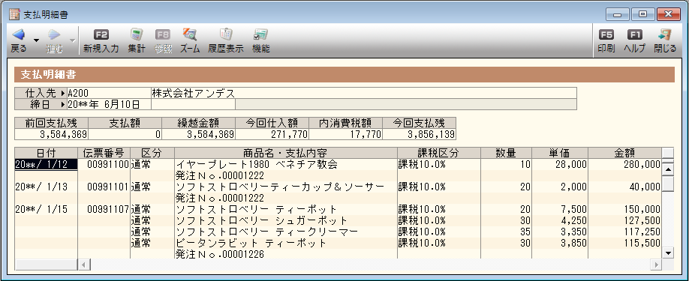Click the horizontal scrollbar left arrow

pyautogui.click(x=84, y=265)
